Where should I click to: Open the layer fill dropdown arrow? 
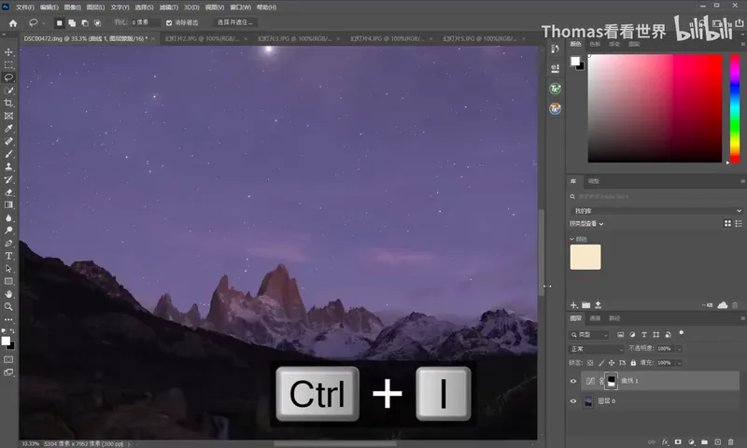point(680,363)
